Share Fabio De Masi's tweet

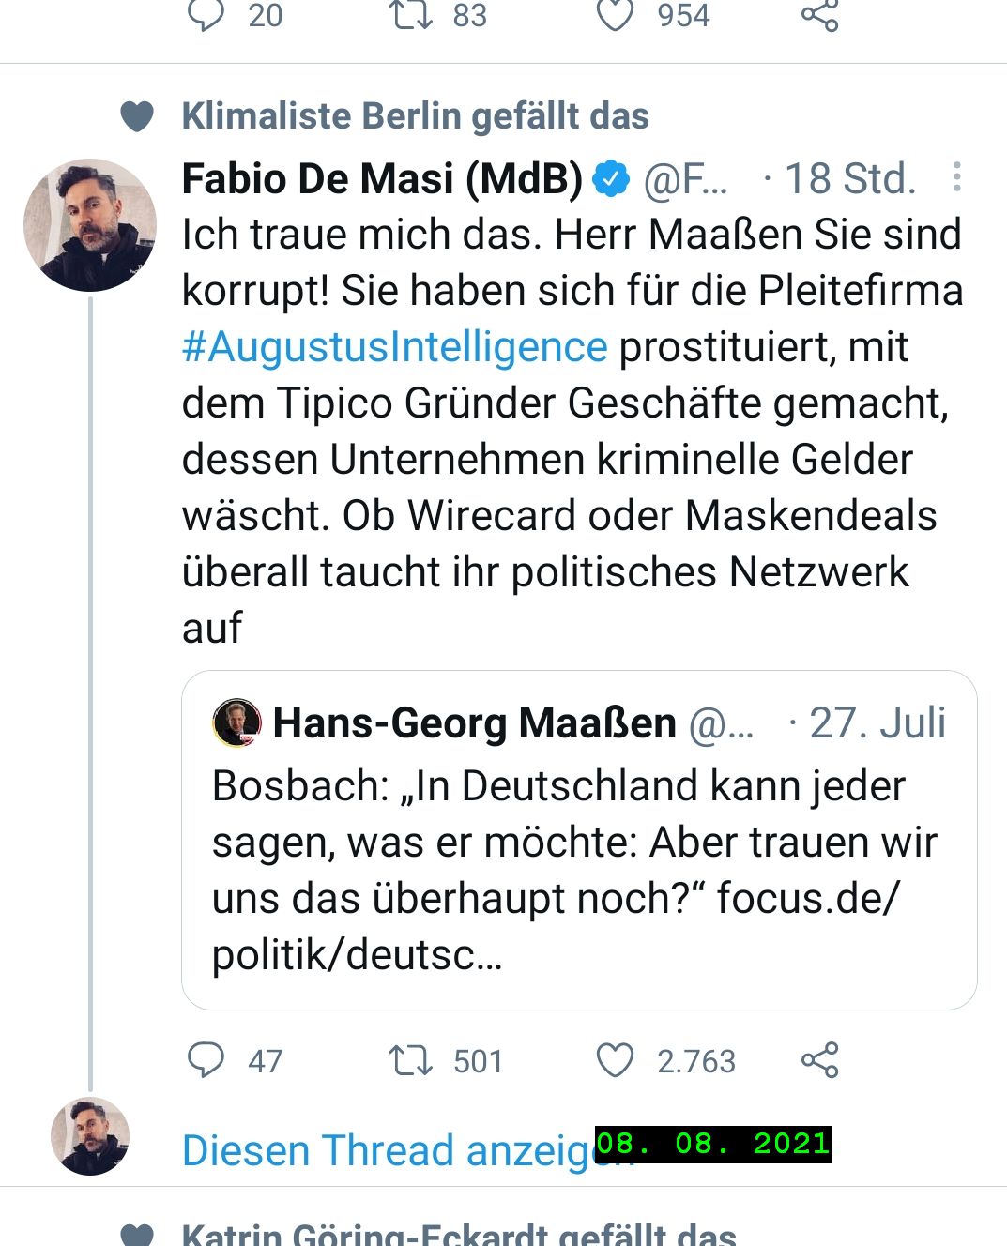819,1060
